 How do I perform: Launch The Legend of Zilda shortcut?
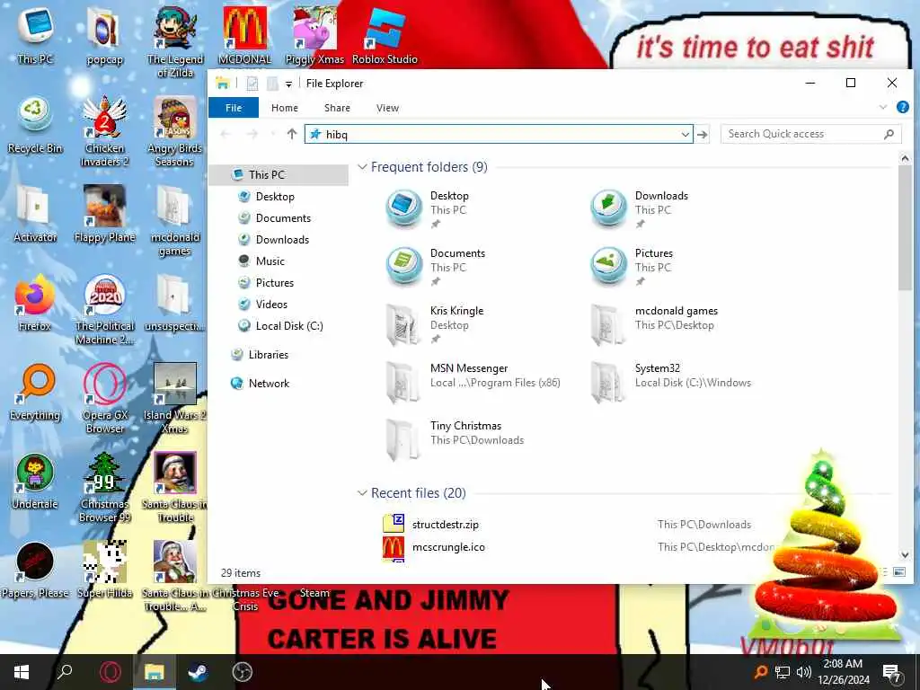[175, 41]
